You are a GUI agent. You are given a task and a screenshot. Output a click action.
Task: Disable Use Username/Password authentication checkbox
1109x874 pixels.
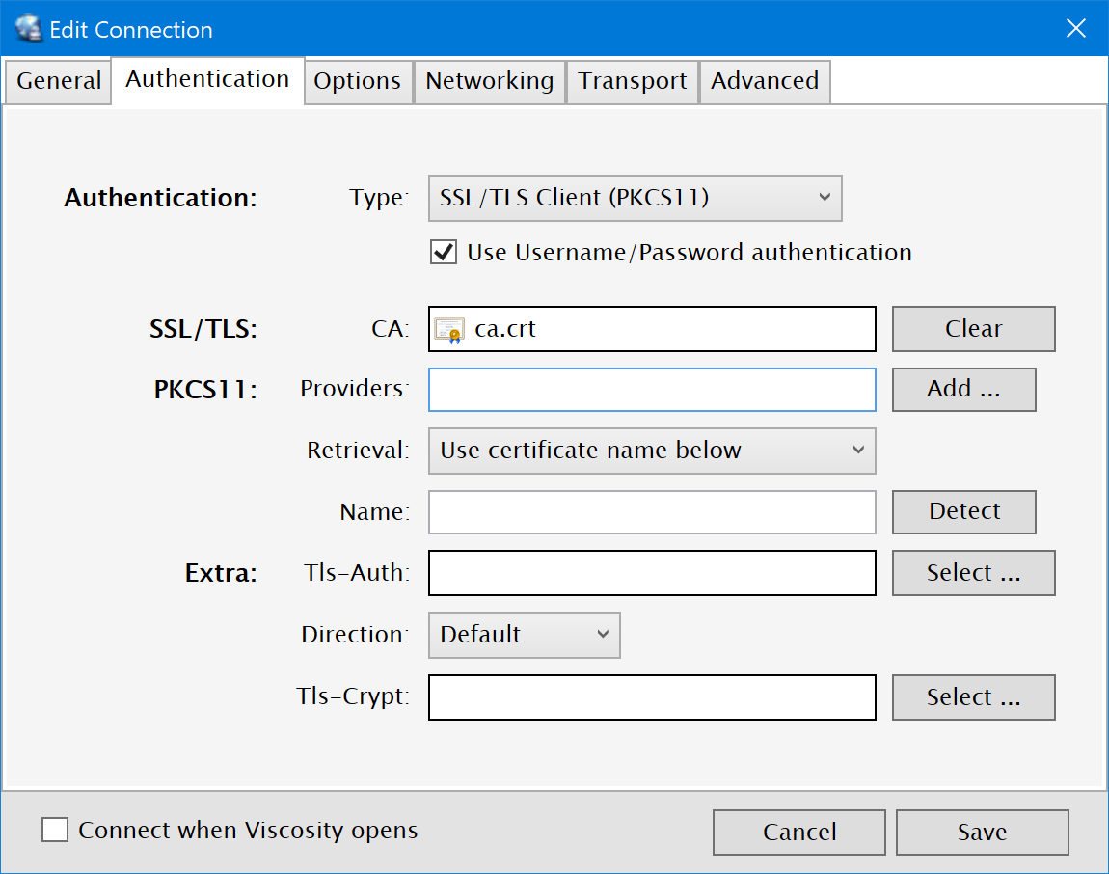pos(444,253)
